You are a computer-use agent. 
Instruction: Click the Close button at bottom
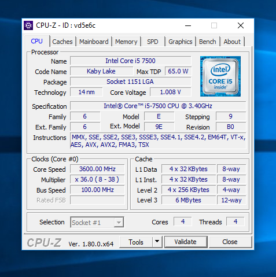tap(230, 242)
